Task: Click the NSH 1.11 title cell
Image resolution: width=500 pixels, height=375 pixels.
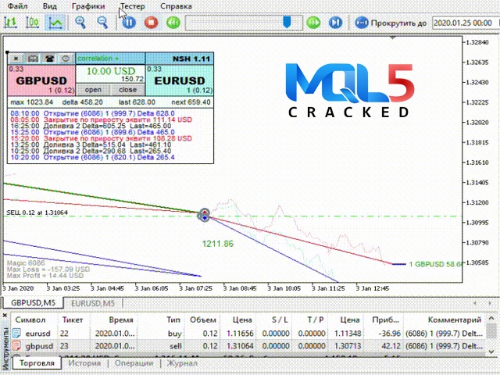Action: coord(180,59)
